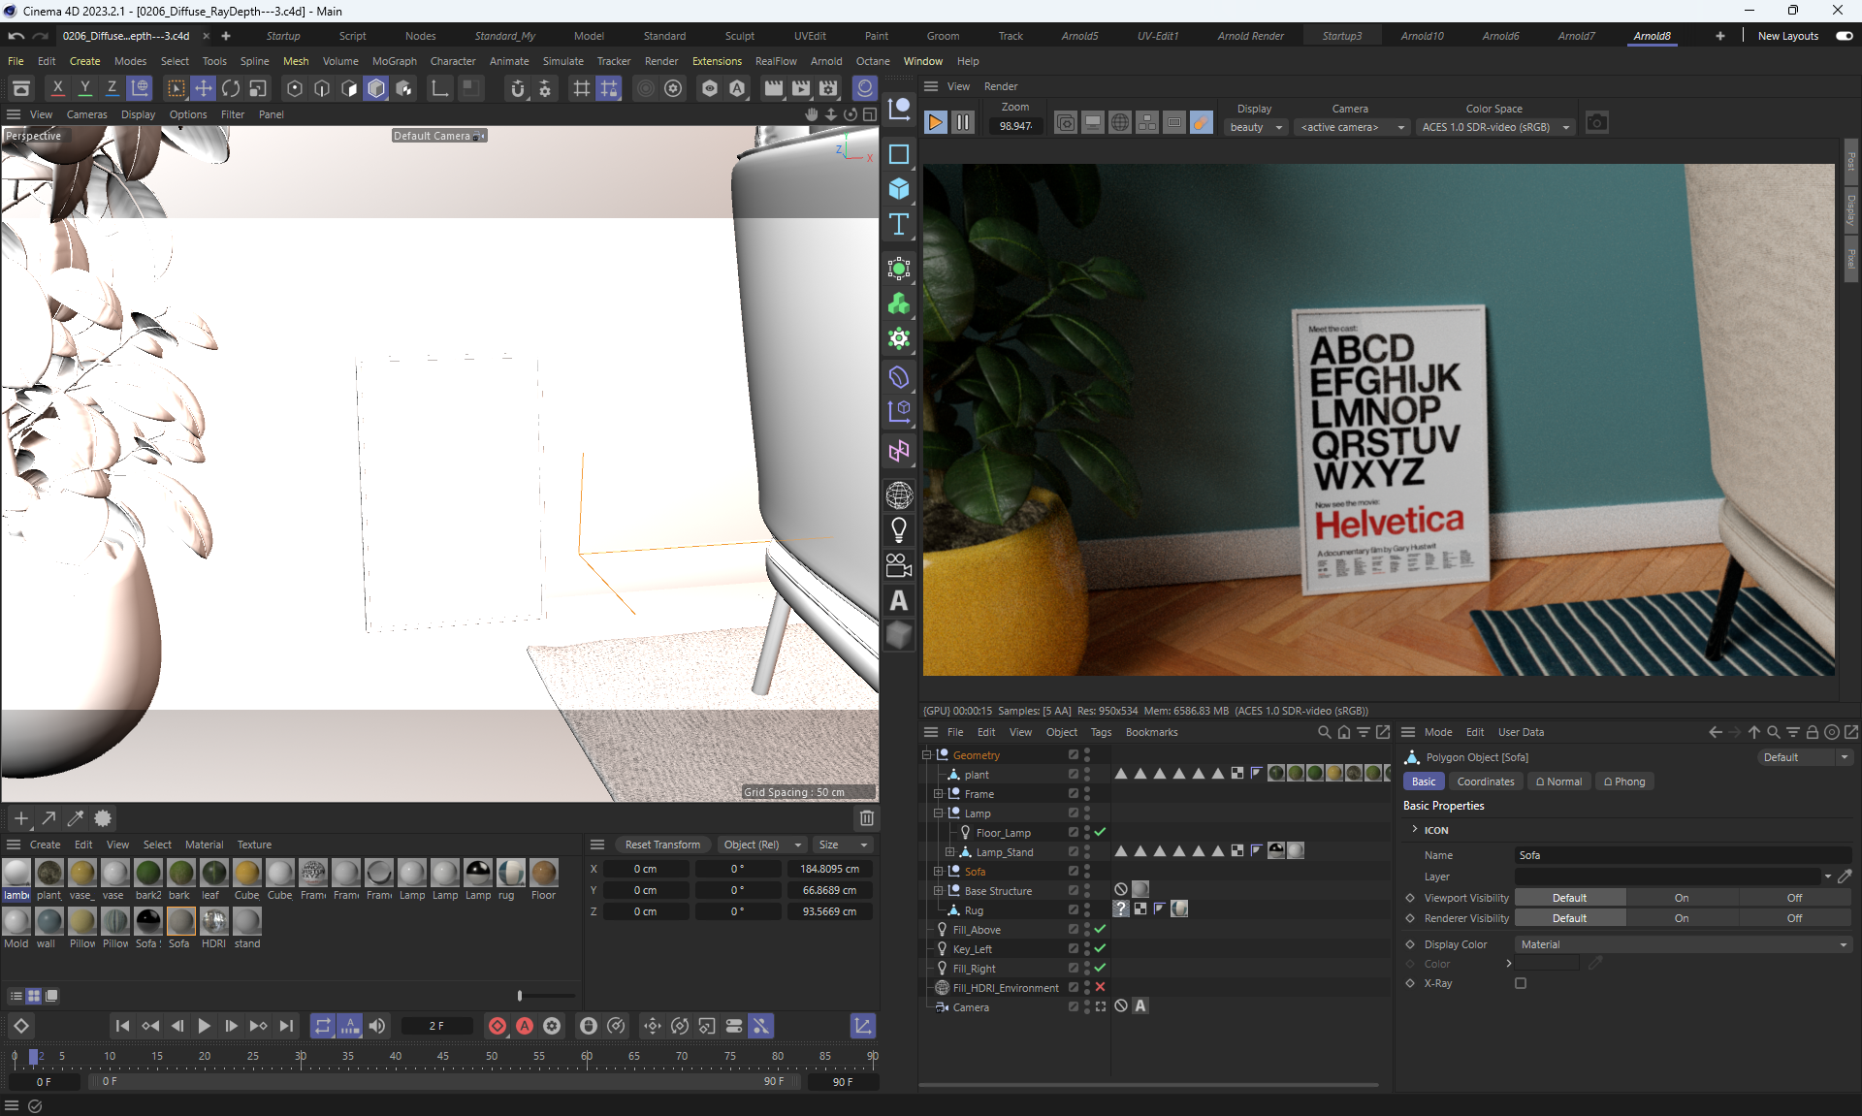
Task: Enable the Fill_HDRI_Environment red cross toggle
Action: (1100, 987)
